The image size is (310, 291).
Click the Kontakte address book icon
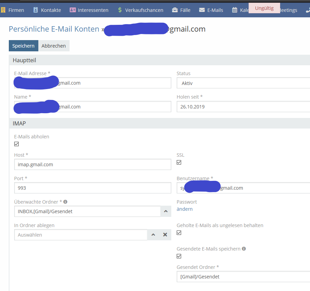[36, 10]
